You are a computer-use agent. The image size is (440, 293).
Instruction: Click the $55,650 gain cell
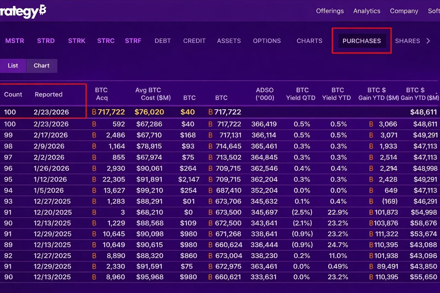point(423,277)
